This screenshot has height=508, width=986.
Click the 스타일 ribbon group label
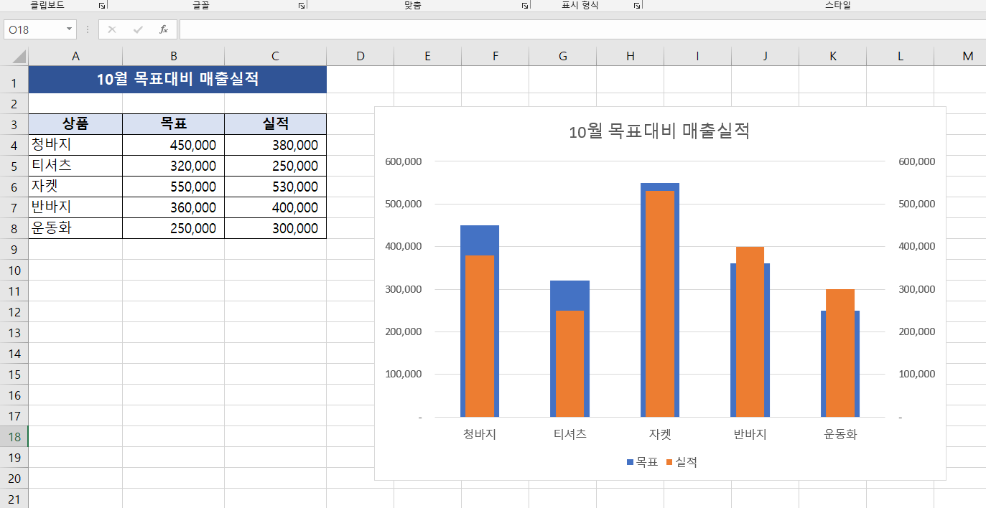pyautogui.click(x=837, y=5)
